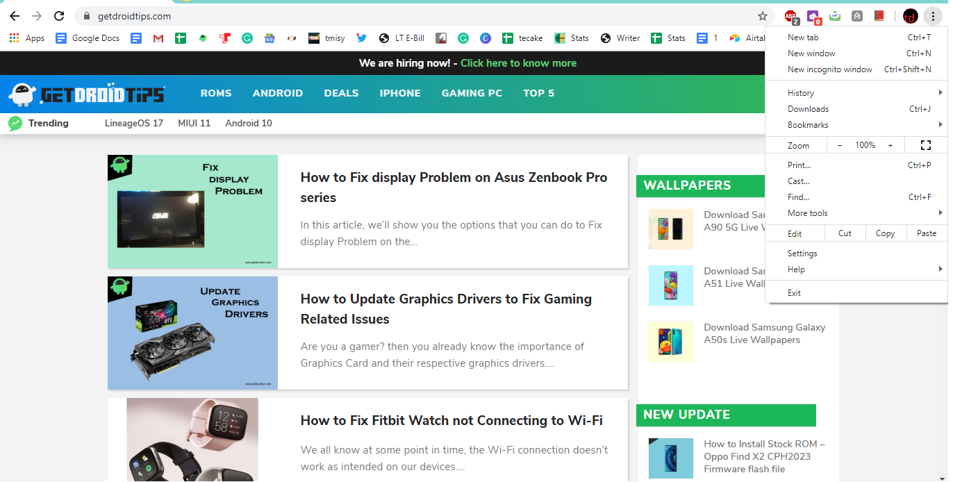
Task: Open the Fitbit Watch Wi-Fi article title
Action: coord(451,420)
